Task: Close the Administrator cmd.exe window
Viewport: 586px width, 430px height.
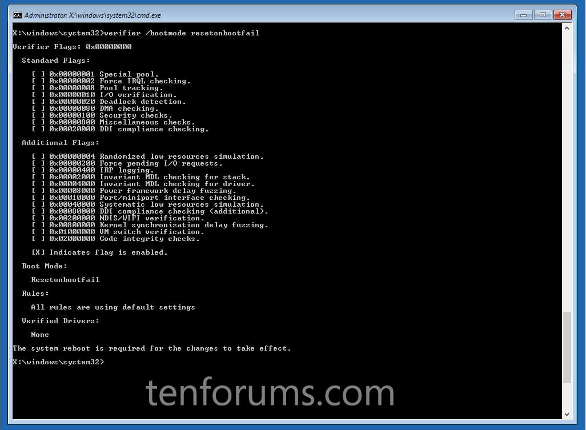Action: [x=562, y=15]
